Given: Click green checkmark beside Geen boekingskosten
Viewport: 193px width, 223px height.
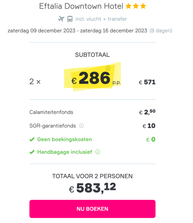Looking at the screenshot, I should point(32,139).
